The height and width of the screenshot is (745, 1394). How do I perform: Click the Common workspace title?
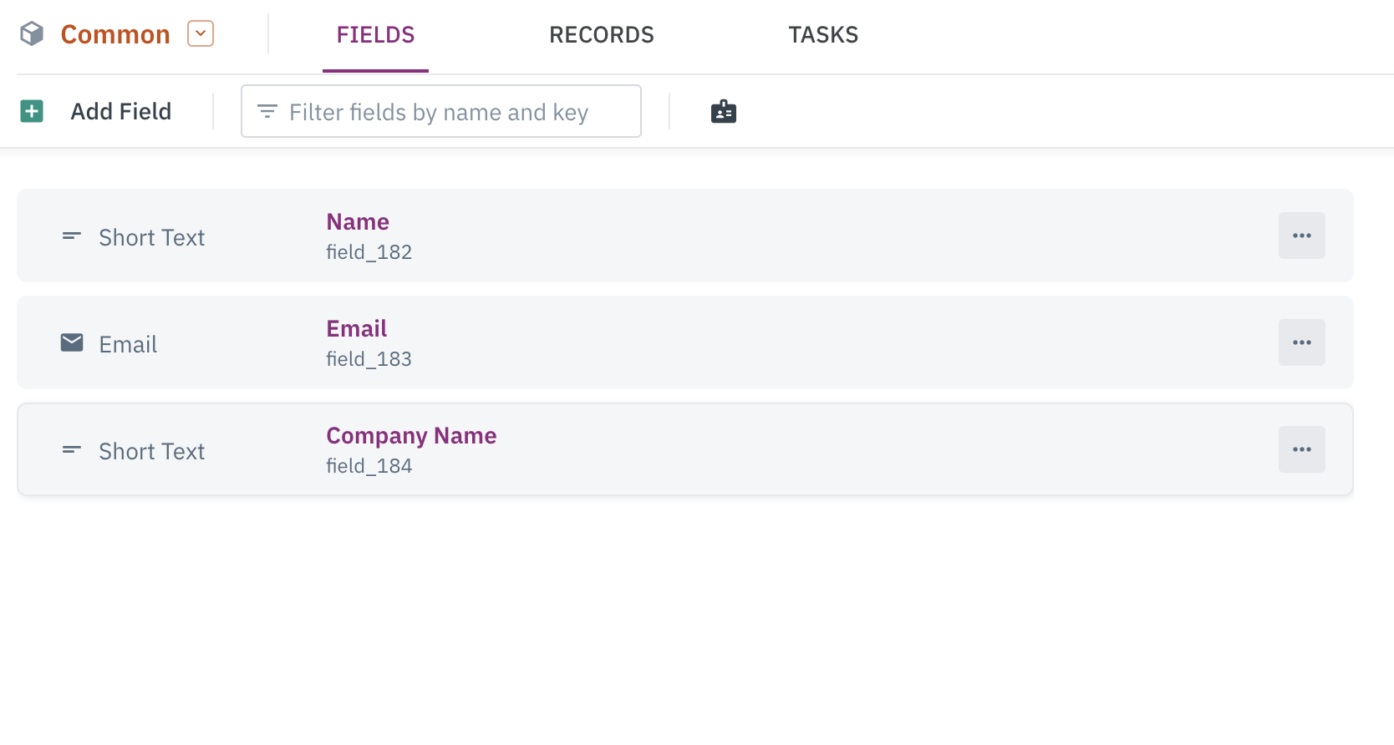pos(115,34)
